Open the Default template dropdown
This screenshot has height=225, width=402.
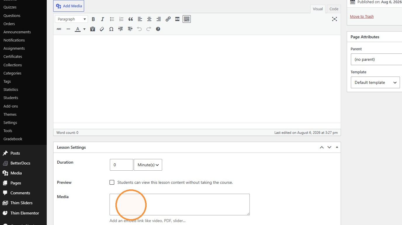click(375, 82)
